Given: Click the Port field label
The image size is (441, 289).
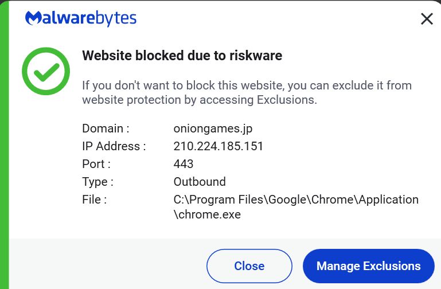Looking at the screenshot, I should [x=96, y=164].
